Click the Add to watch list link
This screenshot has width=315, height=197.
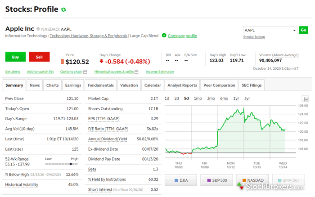pyautogui.click(x=40, y=72)
